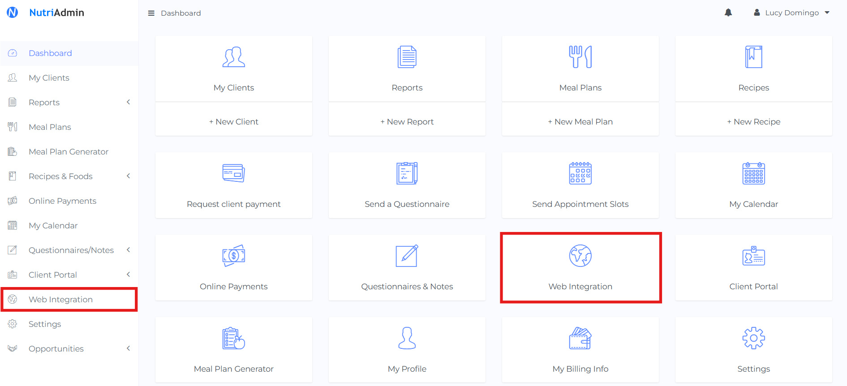Expand the Reports sidebar chevron
Screen dimensions: 847x386
(x=129, y=102)
